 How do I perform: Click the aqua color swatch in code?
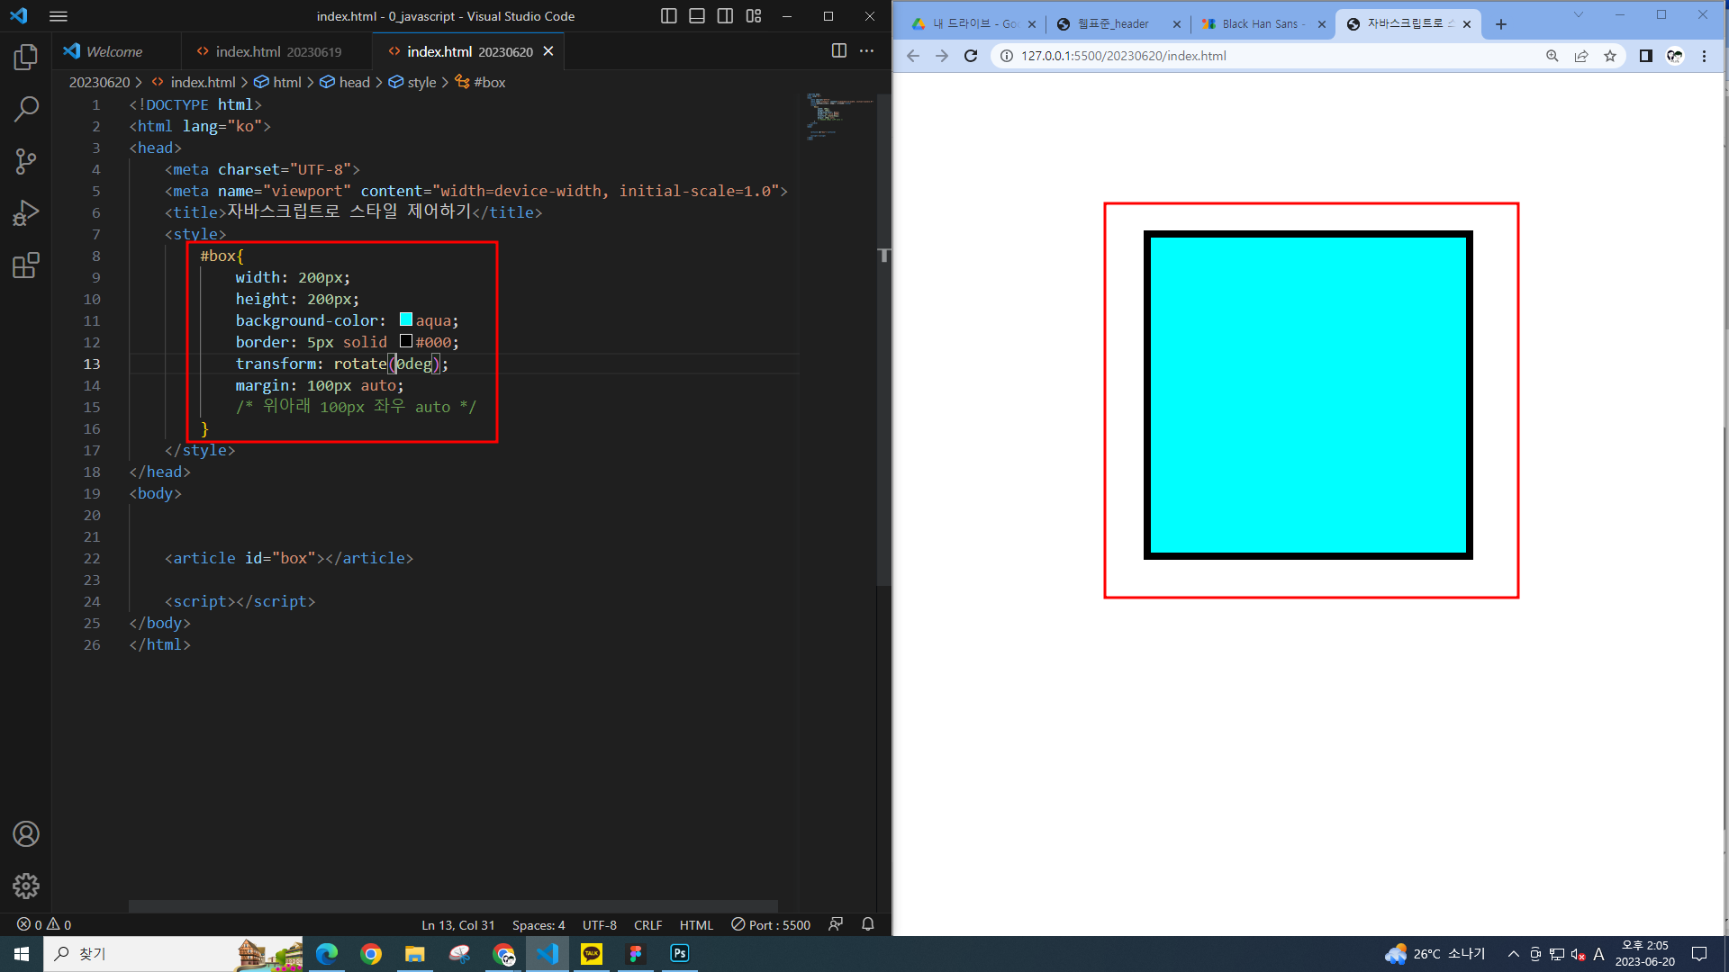[406, 319]
